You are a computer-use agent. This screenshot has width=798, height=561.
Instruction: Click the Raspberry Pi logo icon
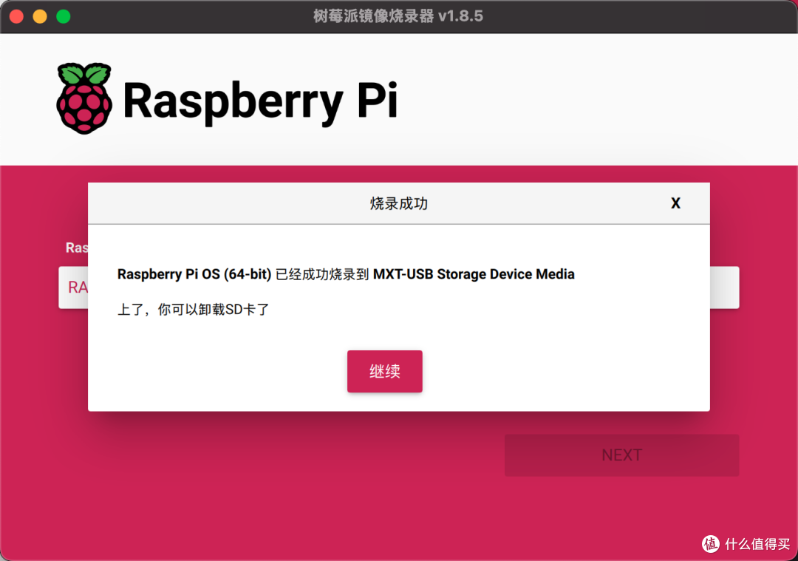(84, 99)
